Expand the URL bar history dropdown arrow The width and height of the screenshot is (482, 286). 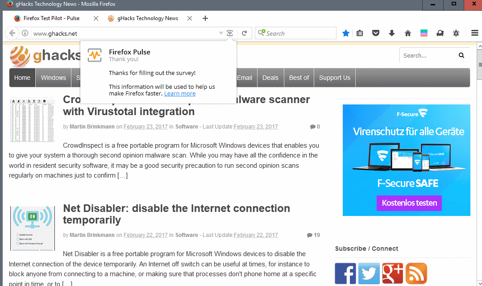(221, 33)
